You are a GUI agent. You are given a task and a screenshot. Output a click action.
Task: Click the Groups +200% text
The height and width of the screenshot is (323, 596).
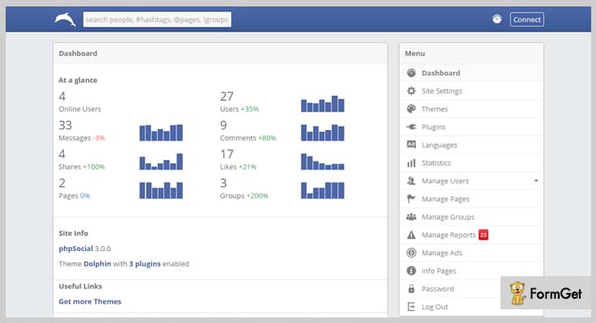coord(244,196)
